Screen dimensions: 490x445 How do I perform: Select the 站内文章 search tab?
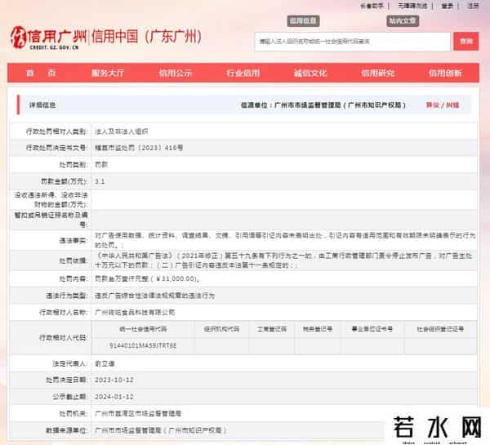pyautogui.click(x=403, y=21)
